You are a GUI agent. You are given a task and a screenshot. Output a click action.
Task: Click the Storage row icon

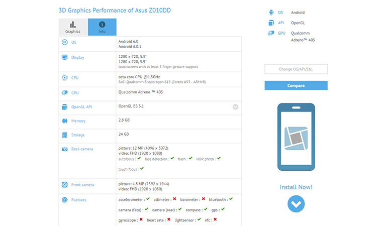pos(64,135)
